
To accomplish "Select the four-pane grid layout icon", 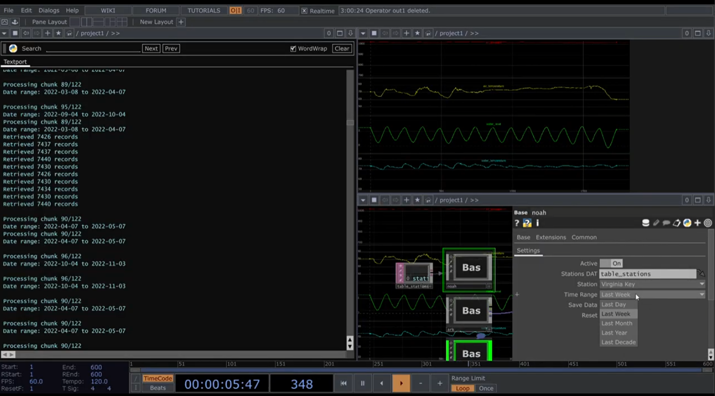I will coord(122,22).
